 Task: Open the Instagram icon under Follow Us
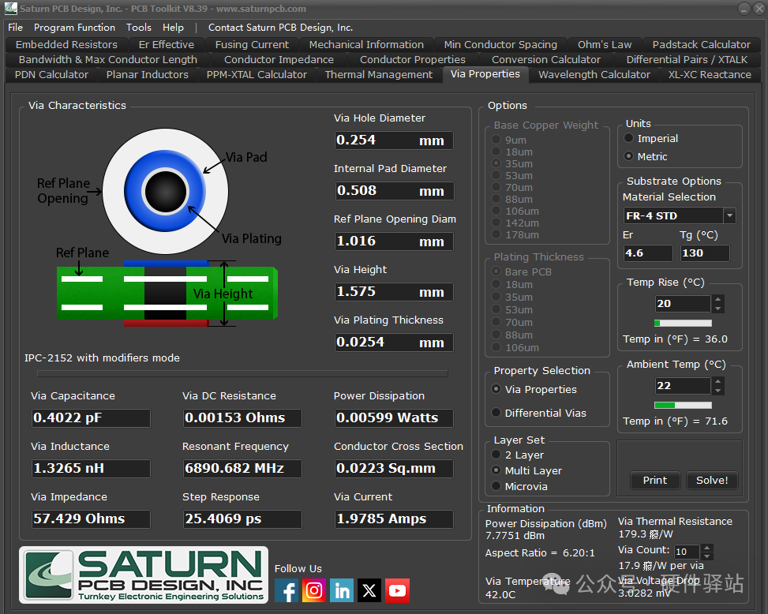pos(314,590)
